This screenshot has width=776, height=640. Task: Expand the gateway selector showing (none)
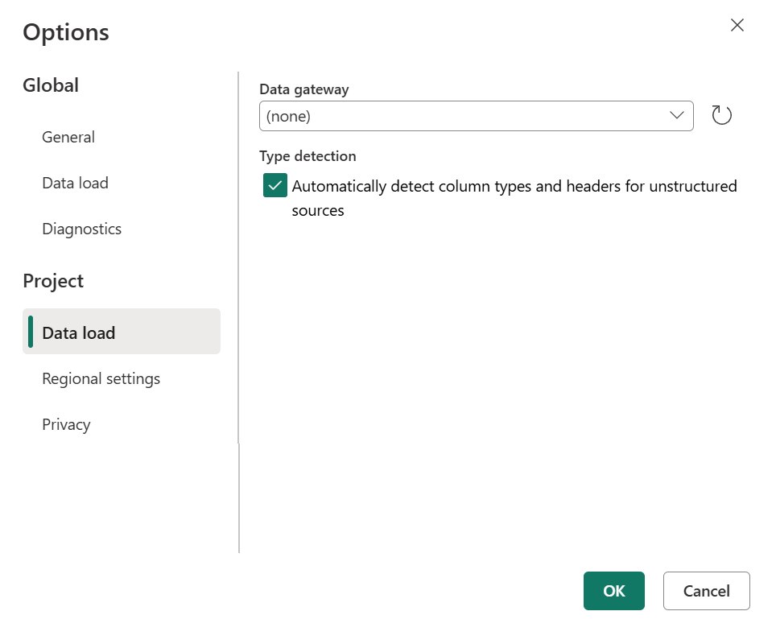[x=476, y=115]
